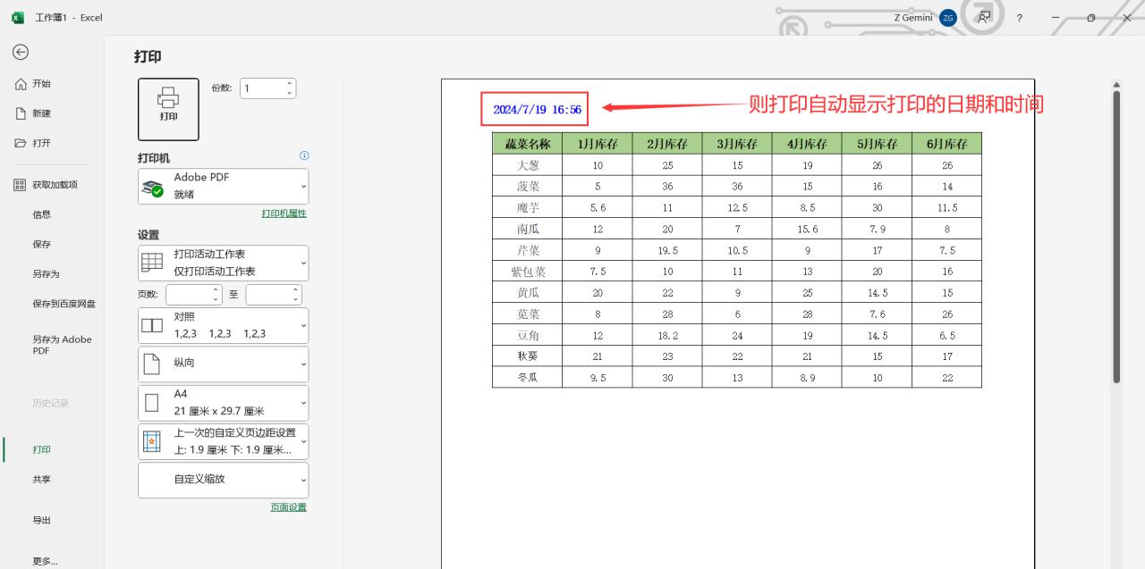
Task: Click the 紫包菜 row label
Action: [x=528, y=272]
